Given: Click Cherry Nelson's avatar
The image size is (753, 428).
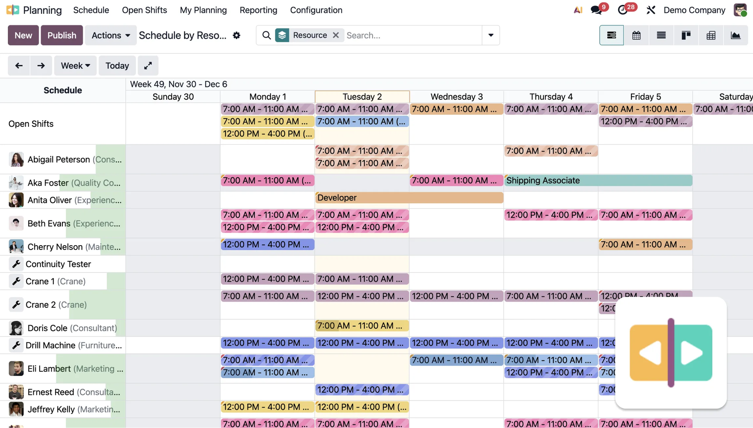Looking at the screenshot, I should (x=16, y=247).
